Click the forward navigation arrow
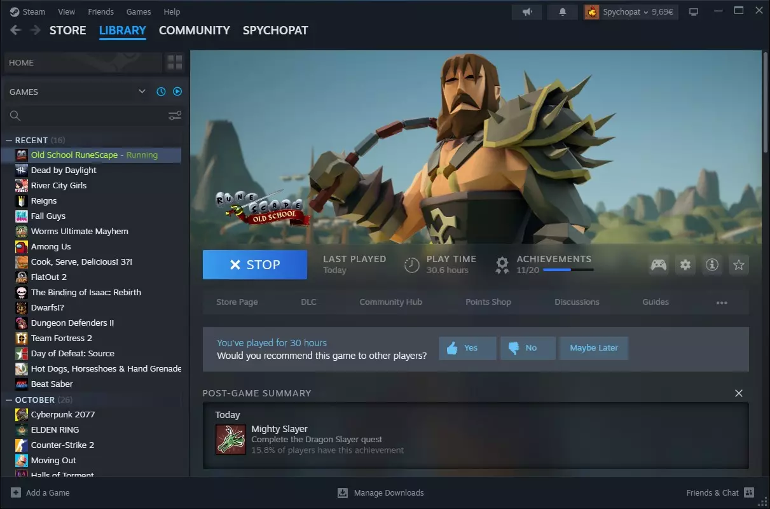The width and height of the screenshot is (770, 509). pyautogui.click(x=36, y=31)
